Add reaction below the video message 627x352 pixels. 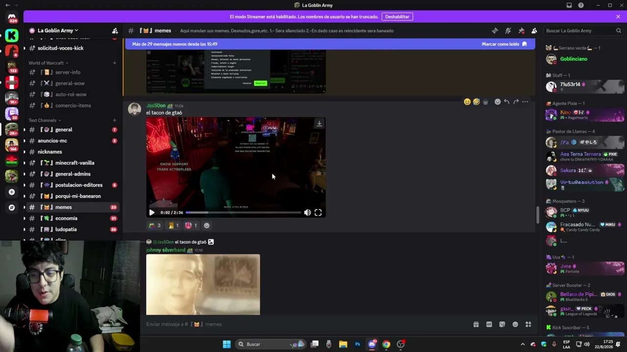[x=207, y=225]
